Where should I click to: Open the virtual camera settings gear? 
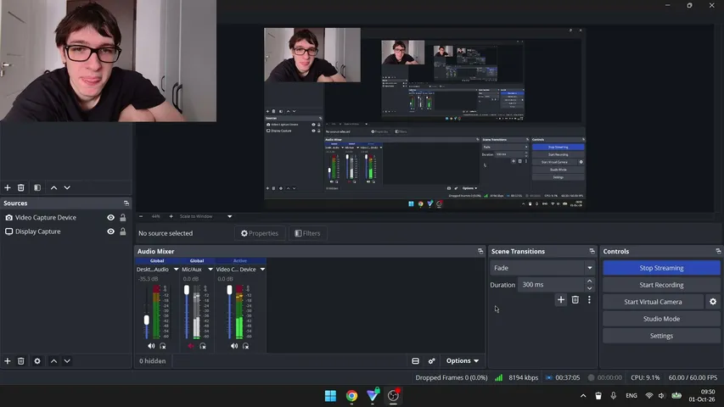pyautogui.click(x=713, y=302)
